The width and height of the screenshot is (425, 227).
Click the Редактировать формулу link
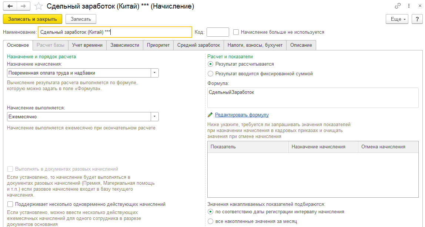[242, 115]
